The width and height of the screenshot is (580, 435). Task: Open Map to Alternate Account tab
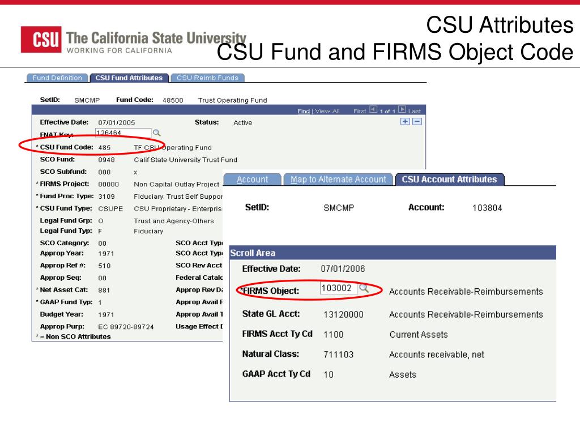[x=339, y=180]
